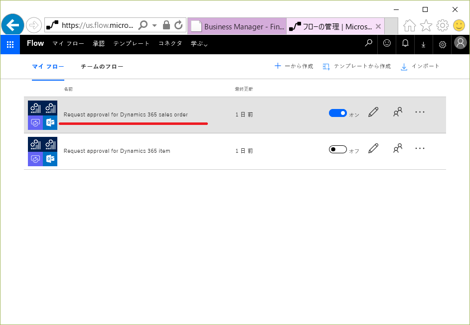Open マイ フロー in top navigation

click(x=68, y=44)
